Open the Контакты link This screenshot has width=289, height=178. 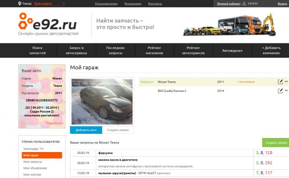coord(155,4)
